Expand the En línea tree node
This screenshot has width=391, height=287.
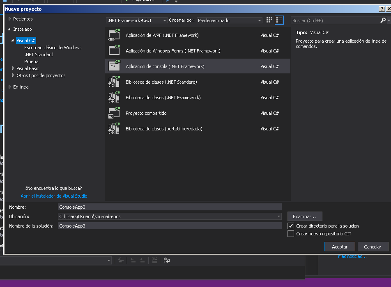(x=10, y=87)
